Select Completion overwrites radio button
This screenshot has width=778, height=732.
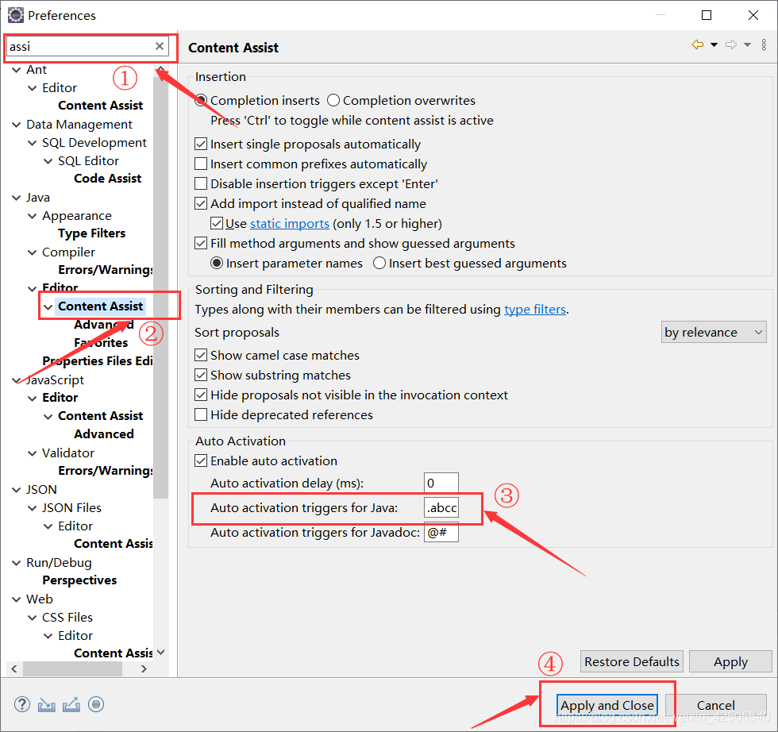pos(333,100)
